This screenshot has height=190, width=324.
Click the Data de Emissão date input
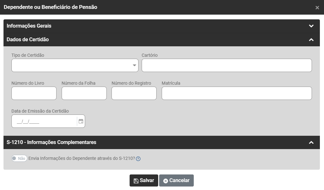44,121
